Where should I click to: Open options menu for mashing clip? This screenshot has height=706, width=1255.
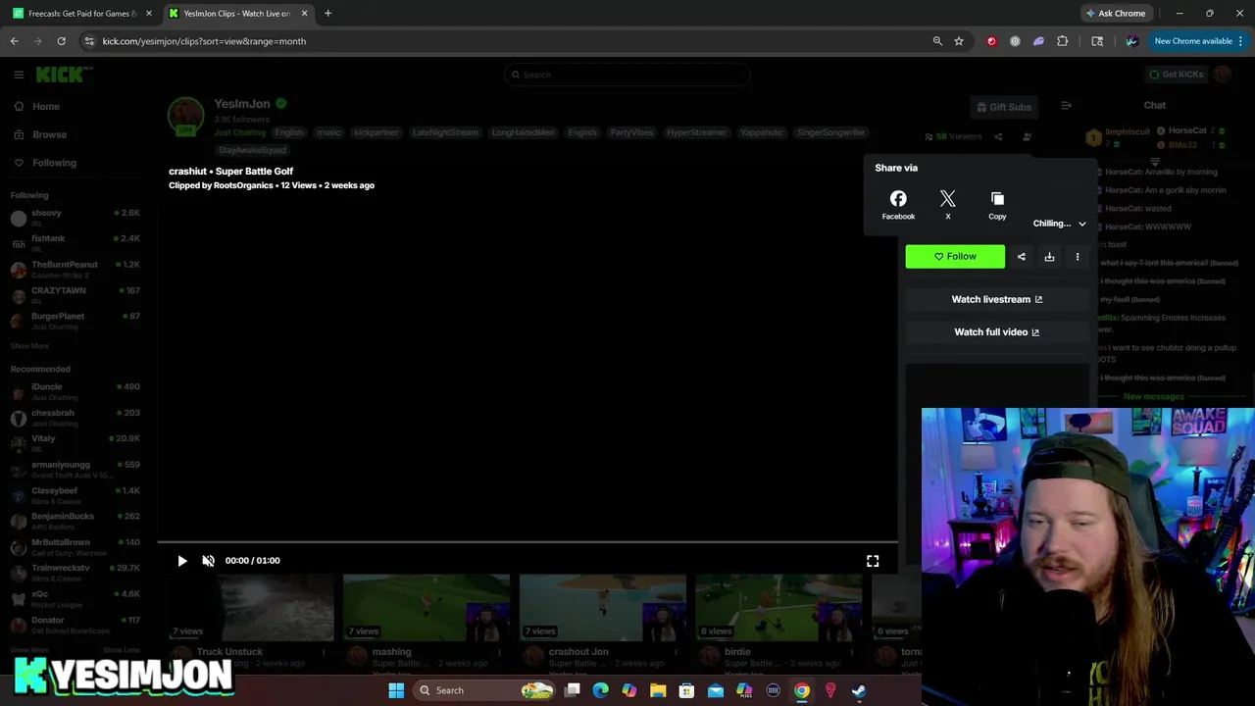pos(499,652)
